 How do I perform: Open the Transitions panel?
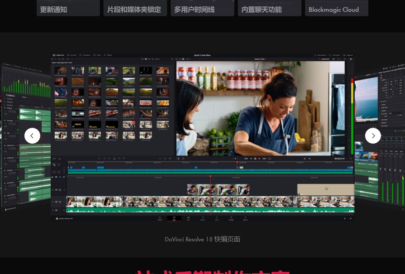(85, 55)
